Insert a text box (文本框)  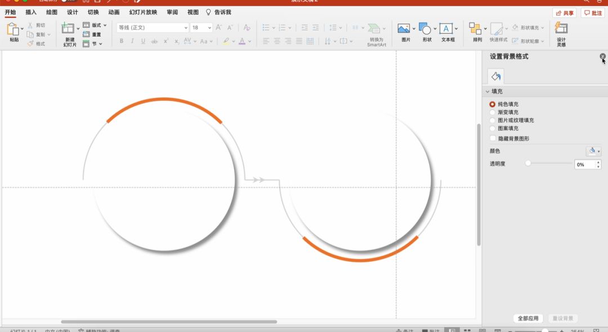[x=446, y=29]
